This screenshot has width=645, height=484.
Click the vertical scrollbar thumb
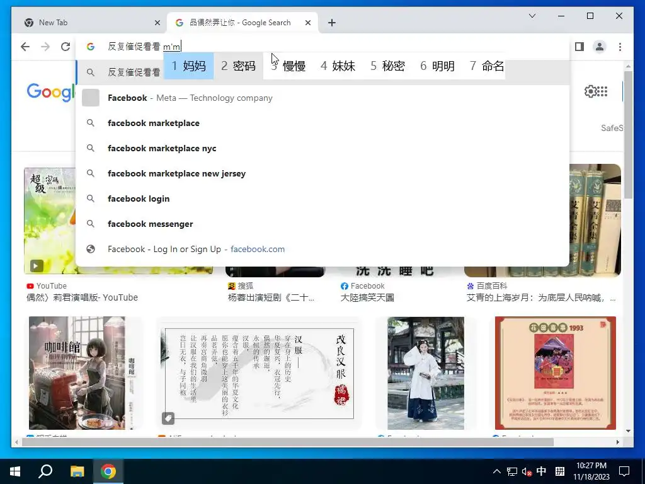click(628, 135)
